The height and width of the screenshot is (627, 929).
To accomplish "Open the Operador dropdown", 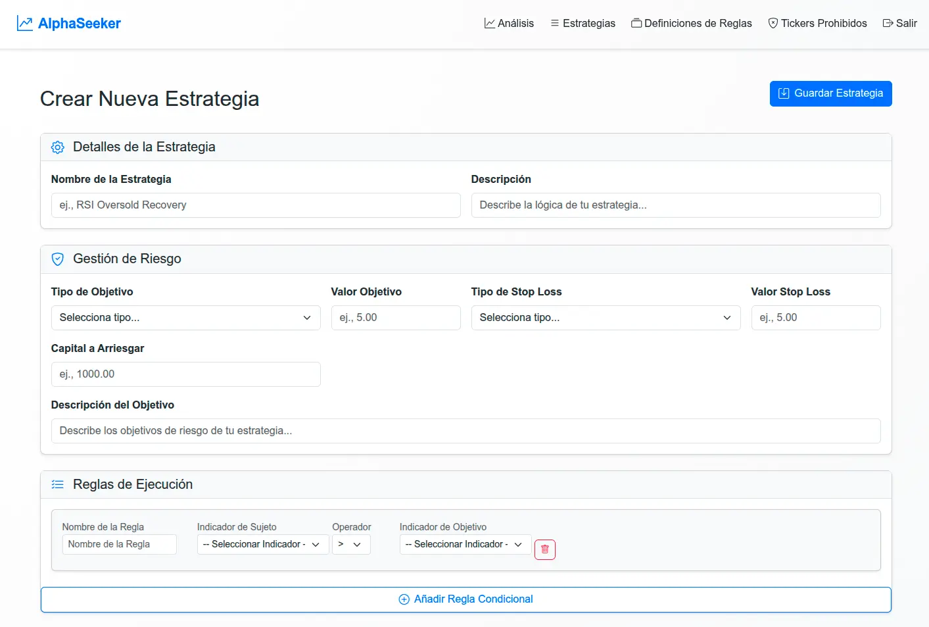I will [x=351, y=544].
